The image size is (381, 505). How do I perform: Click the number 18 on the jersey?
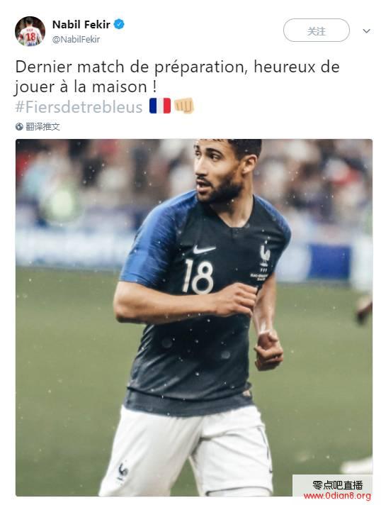pyautogui.click(x=198, y=277)
